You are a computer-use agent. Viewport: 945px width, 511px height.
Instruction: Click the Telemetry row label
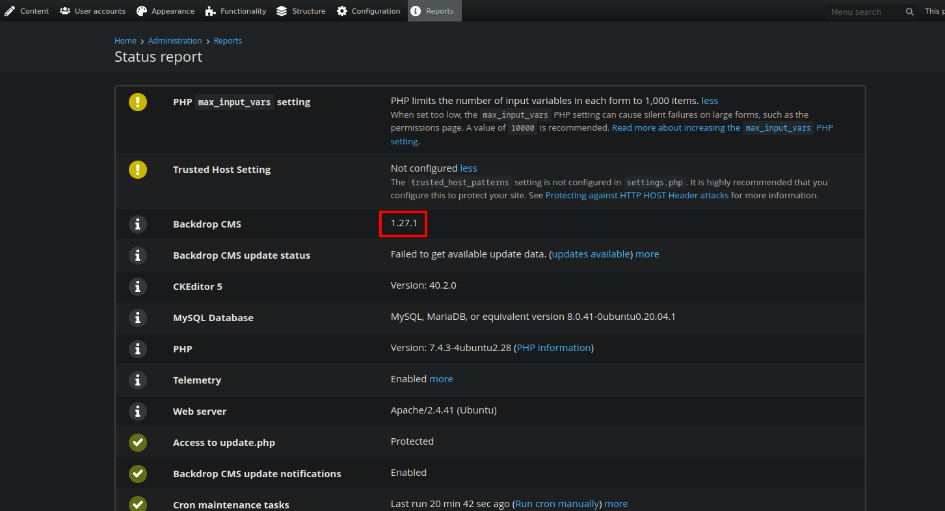pyautogui.click(x=197, y=380)
